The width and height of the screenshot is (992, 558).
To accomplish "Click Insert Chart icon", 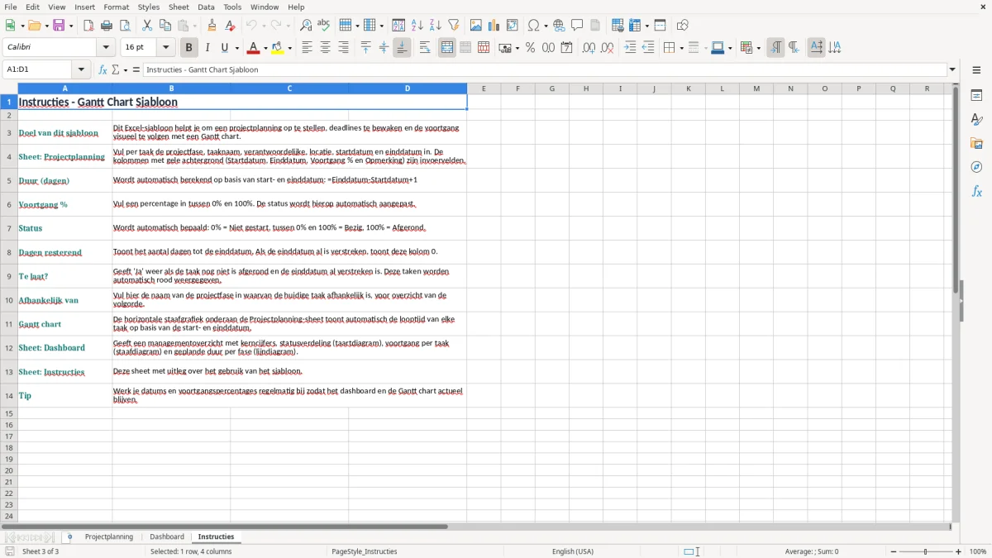I will coord(494,26).
